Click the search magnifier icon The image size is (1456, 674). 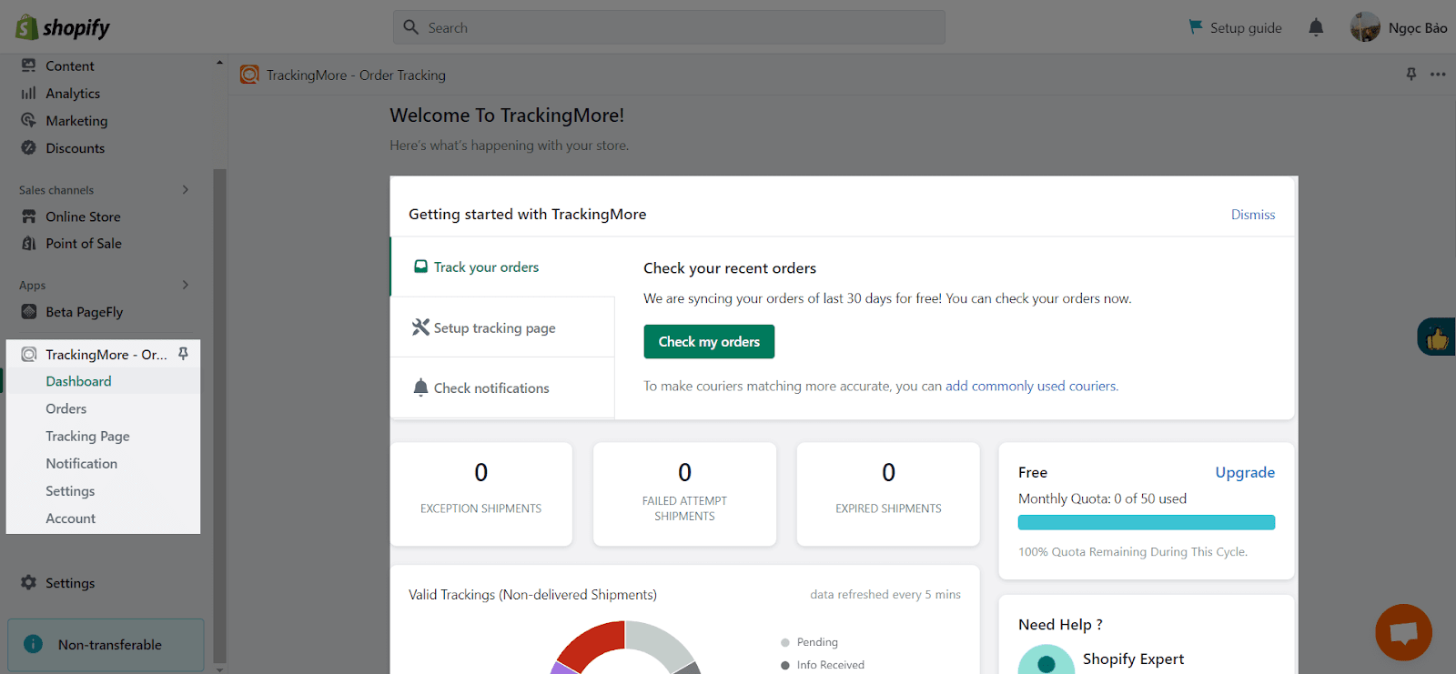411,27
